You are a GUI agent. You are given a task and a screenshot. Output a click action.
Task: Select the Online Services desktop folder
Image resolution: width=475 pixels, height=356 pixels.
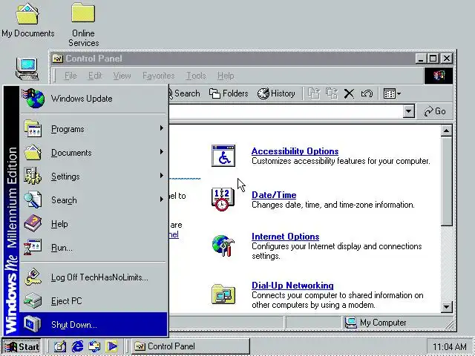click(84, 24)
